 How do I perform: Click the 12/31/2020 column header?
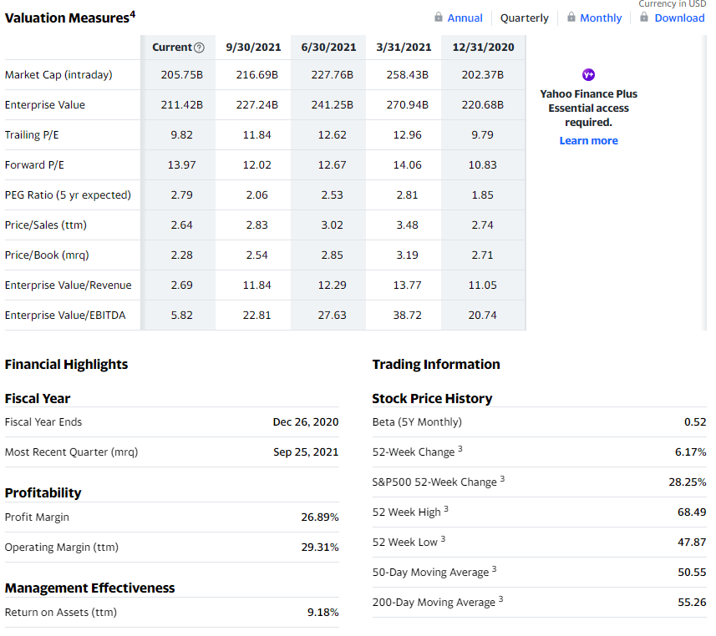coord(483,48)
